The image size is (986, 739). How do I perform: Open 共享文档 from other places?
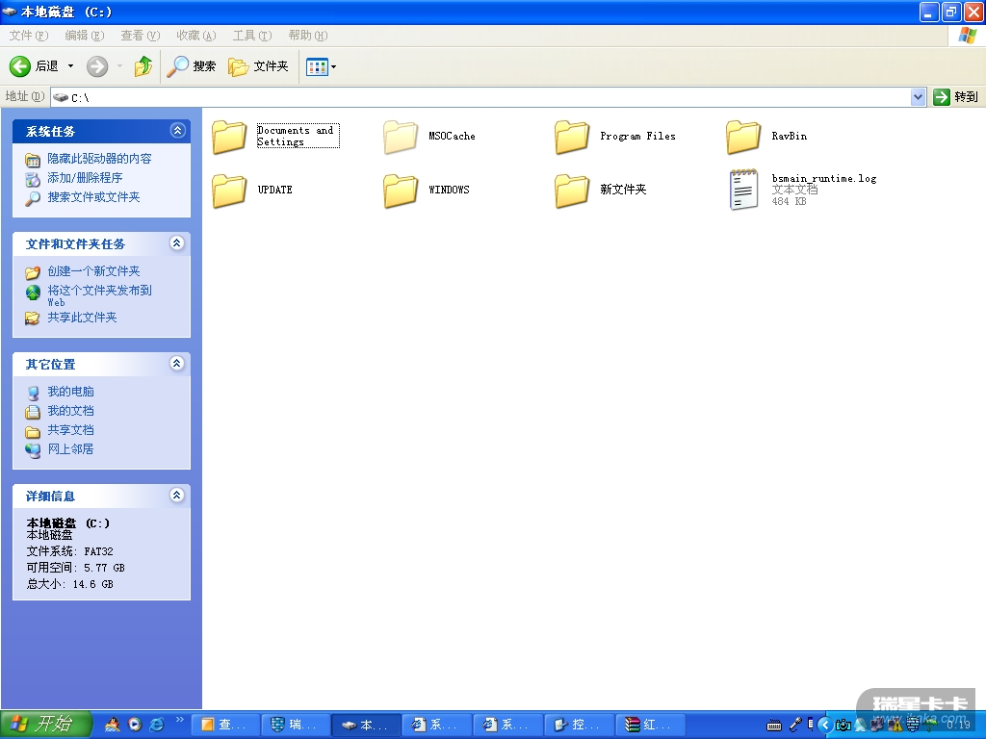[x=70, y=430]
